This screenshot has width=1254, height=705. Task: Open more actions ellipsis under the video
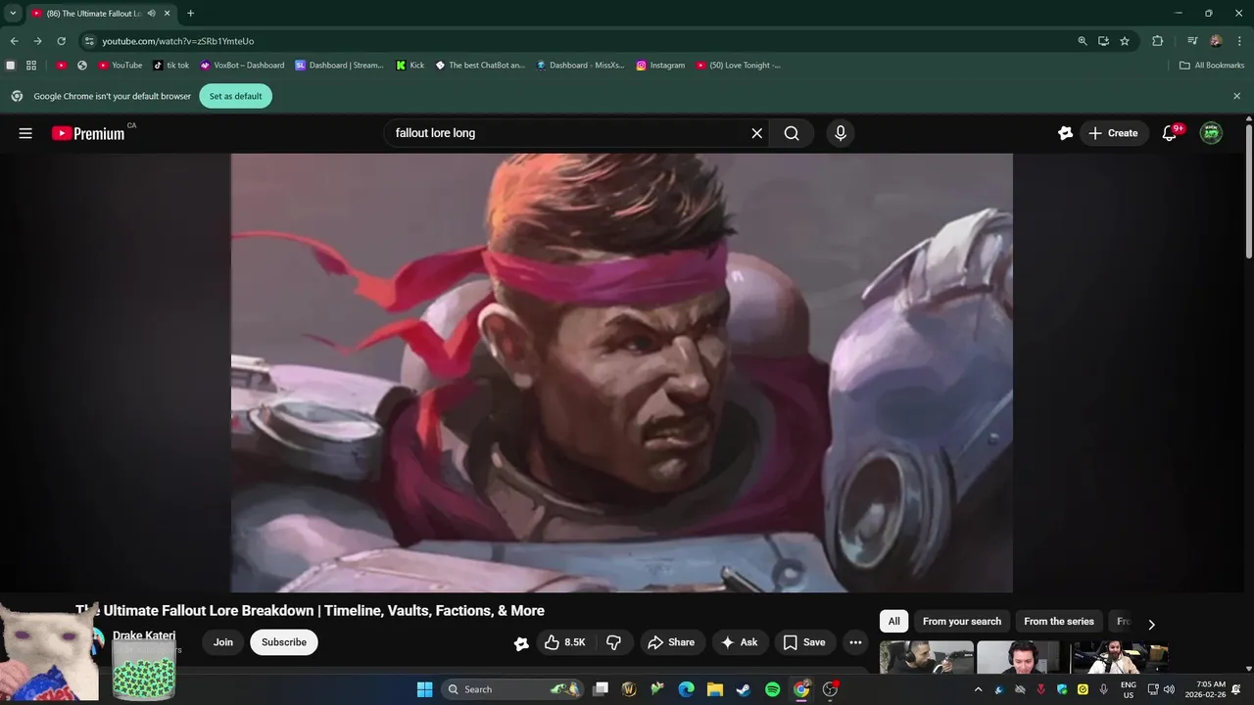point(855,642)
